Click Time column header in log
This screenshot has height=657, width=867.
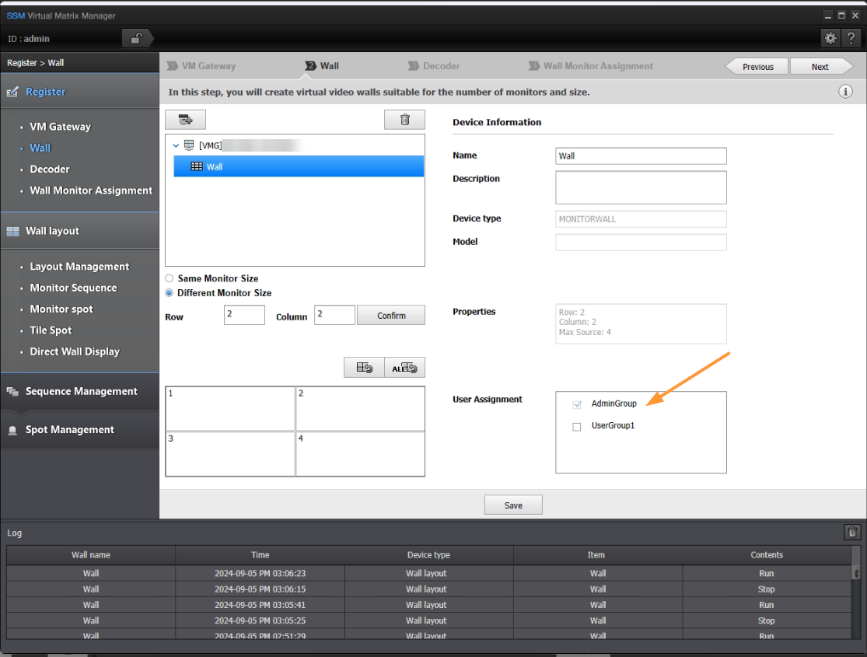pyautogui.click(x=260, y=554)
